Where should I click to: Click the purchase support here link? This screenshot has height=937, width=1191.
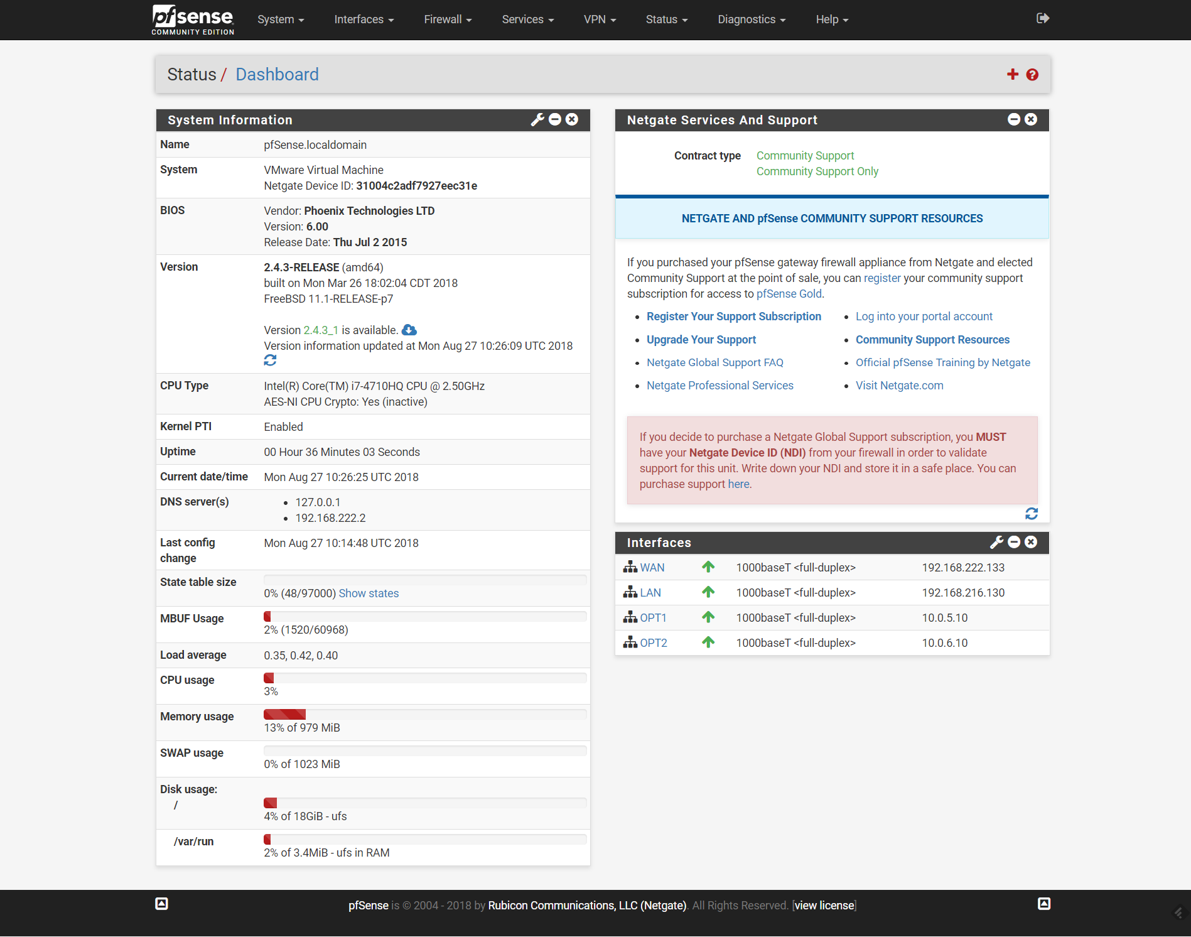coord(738,484)
